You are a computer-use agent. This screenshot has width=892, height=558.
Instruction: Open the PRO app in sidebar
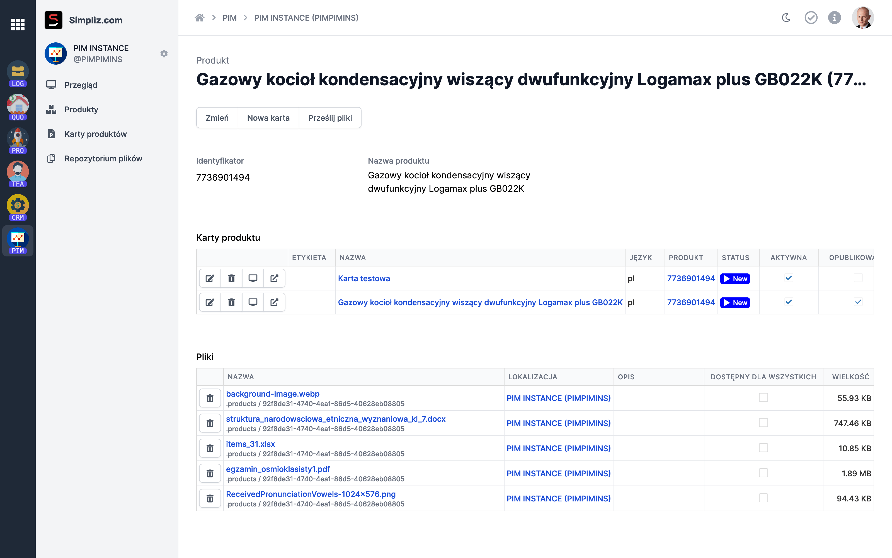[x=18, y=140]
